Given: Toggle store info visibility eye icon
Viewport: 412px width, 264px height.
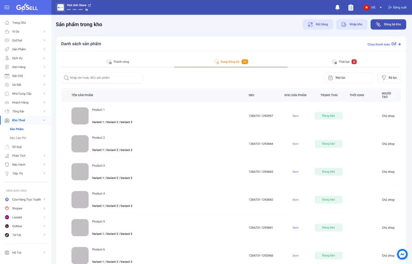Looking at the screenshot, I should click(x=87, y=10).
